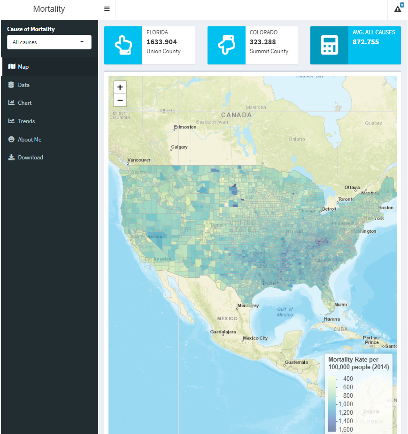408x434 pixels.
Task: Click the Mortality dashboard title
Action: click(49, 9)
